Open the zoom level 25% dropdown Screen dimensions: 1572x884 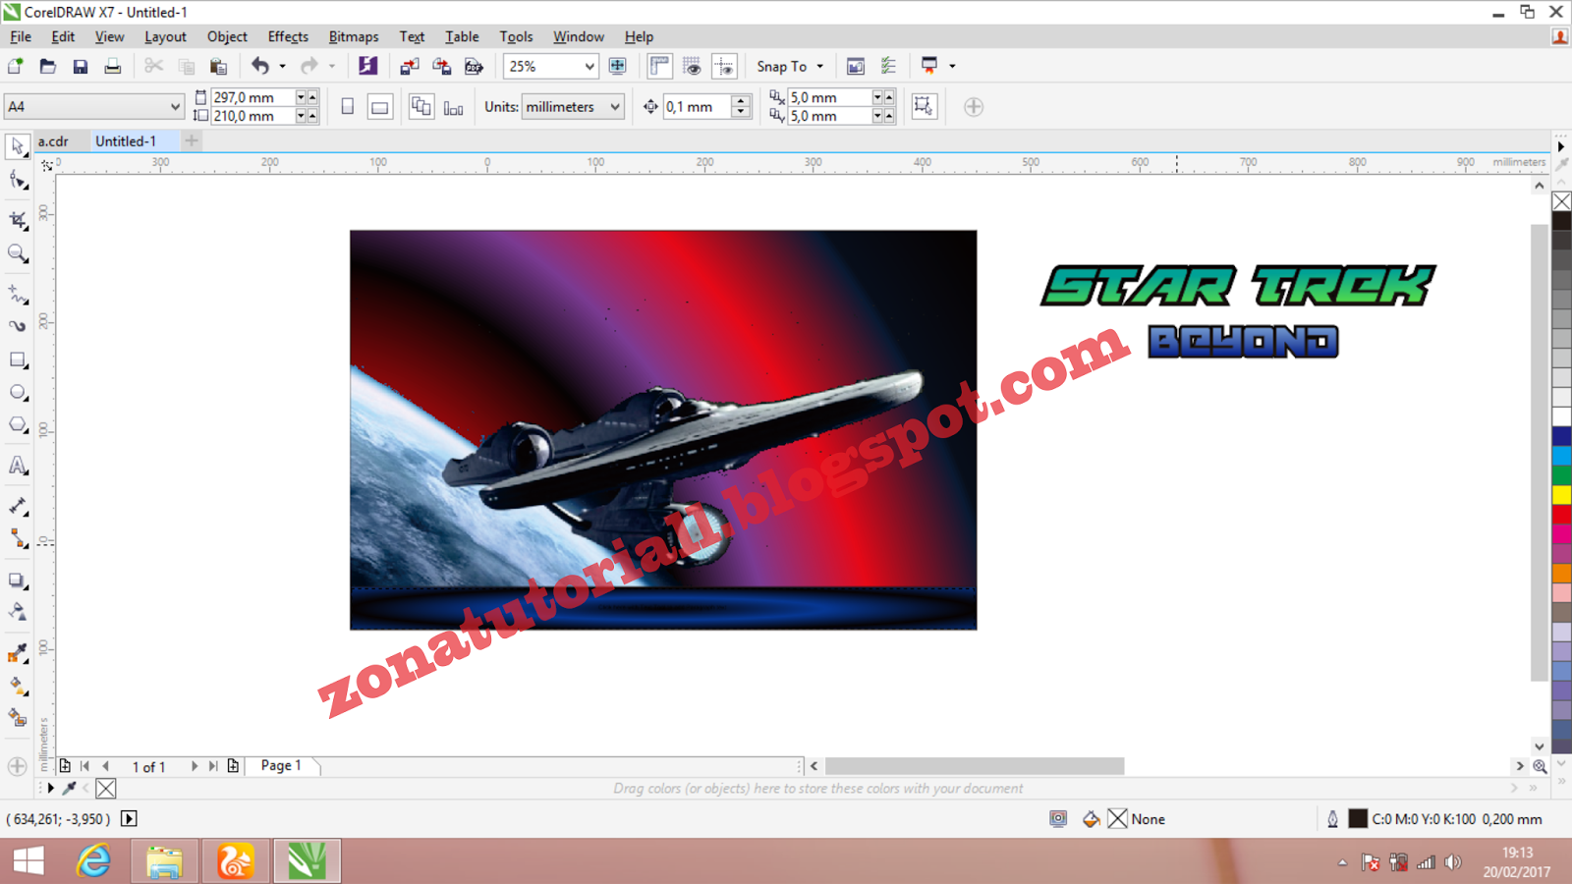point(589,66)
